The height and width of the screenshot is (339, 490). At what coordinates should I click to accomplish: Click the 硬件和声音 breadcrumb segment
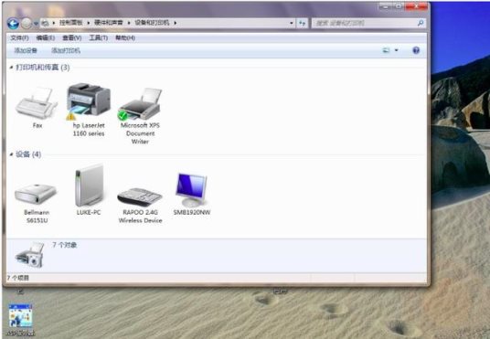click(x=109, y=23)
